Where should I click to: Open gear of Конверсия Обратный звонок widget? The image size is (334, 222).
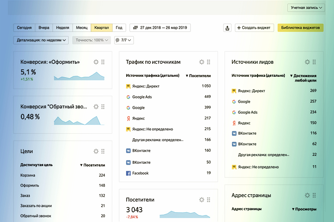[96, 107]
